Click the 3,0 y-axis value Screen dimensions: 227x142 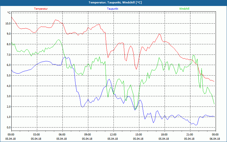(x=9, y=96)
